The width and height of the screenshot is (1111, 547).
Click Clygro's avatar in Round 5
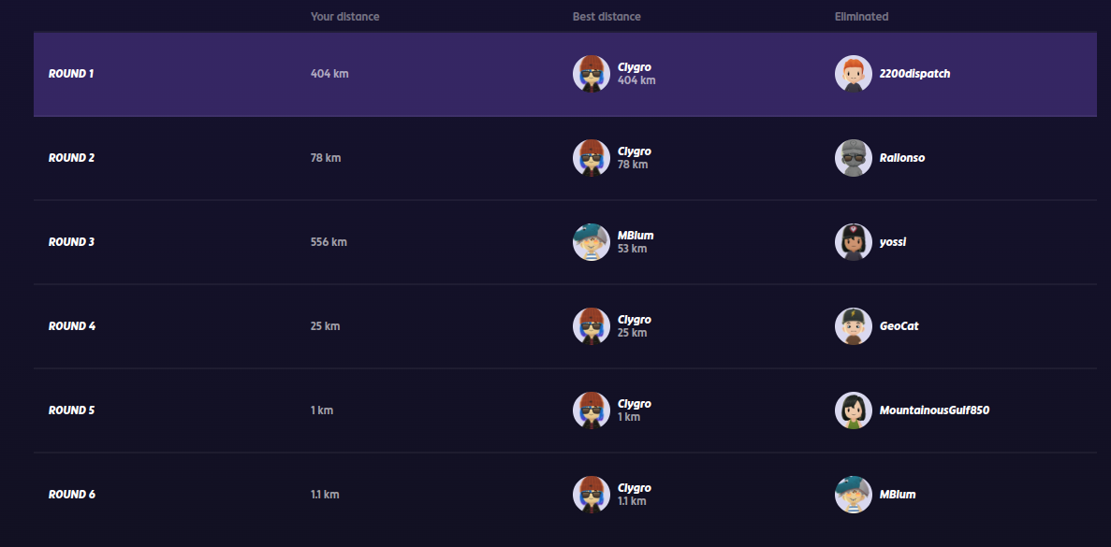(591, 410)
